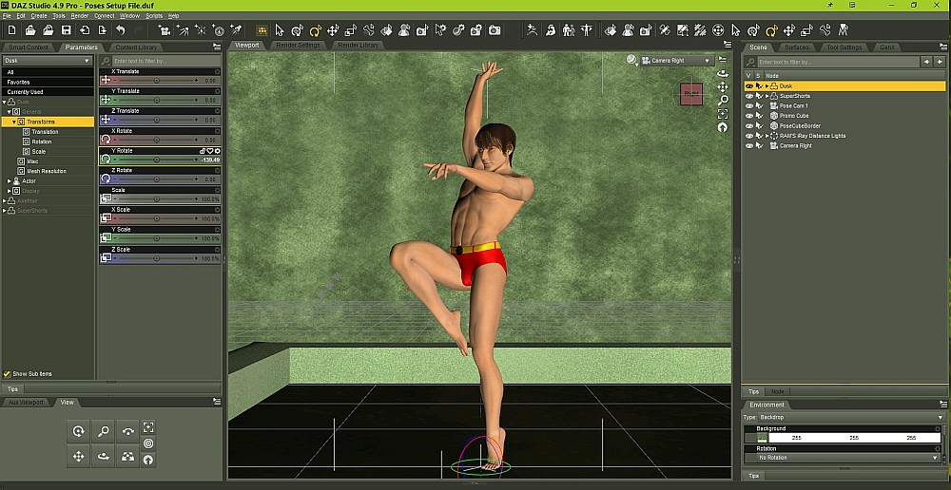Uncheck the Show Sub Items checkbox

8,374
